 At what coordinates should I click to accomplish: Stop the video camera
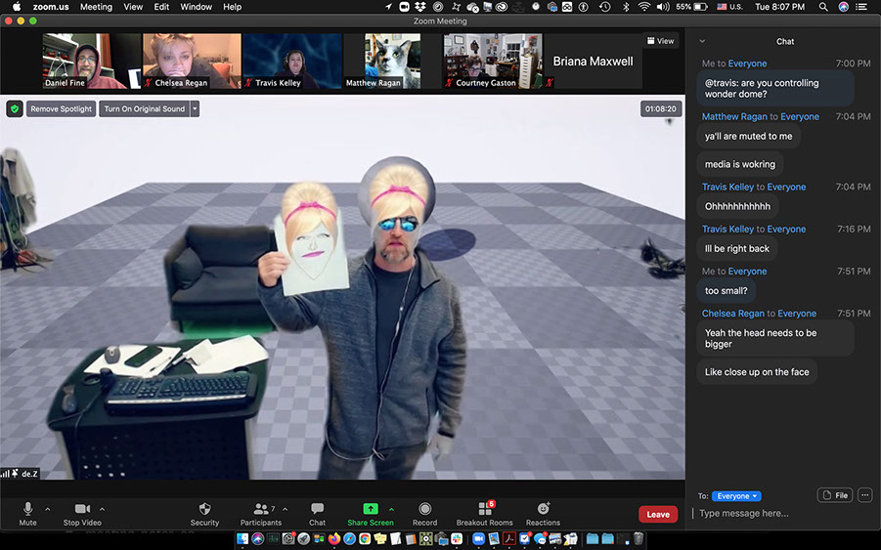tap(83, 509)
